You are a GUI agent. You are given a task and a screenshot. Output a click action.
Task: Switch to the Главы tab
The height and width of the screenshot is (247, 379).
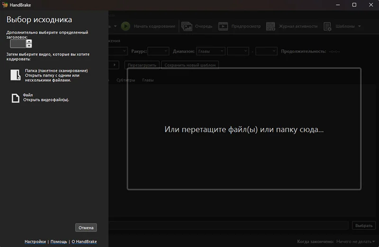[x=148, y=80]
